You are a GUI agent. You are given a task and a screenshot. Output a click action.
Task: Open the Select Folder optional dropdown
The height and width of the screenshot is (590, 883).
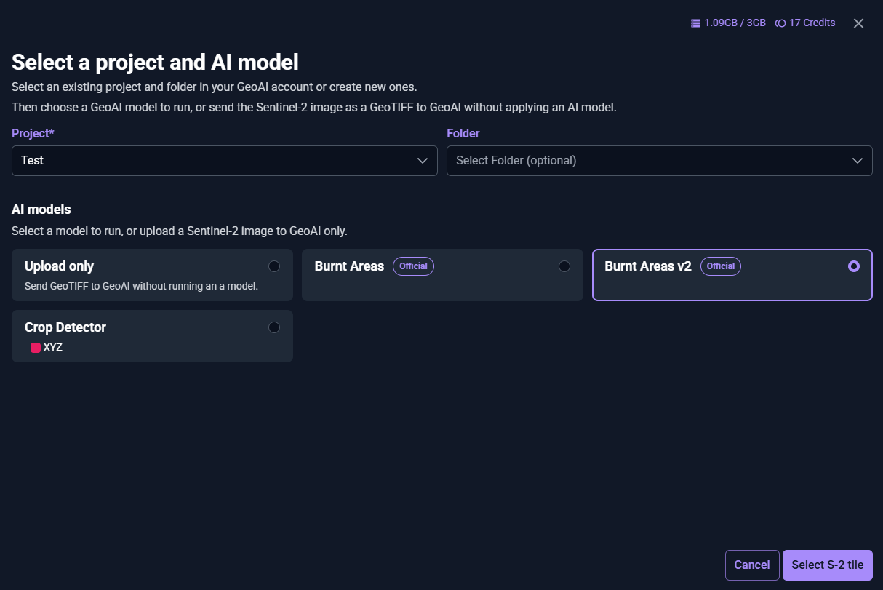coord(659,161)
